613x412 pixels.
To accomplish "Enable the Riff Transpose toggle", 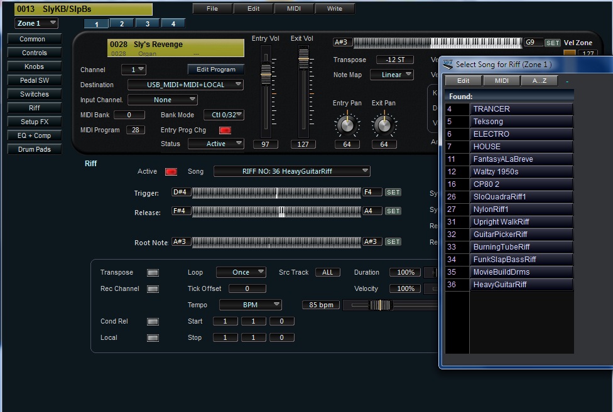I will click(153, 273).
